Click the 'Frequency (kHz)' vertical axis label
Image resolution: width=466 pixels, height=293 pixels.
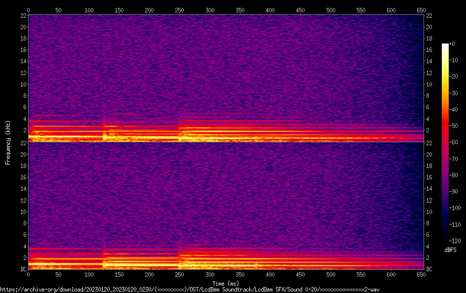tap(8, 142)
